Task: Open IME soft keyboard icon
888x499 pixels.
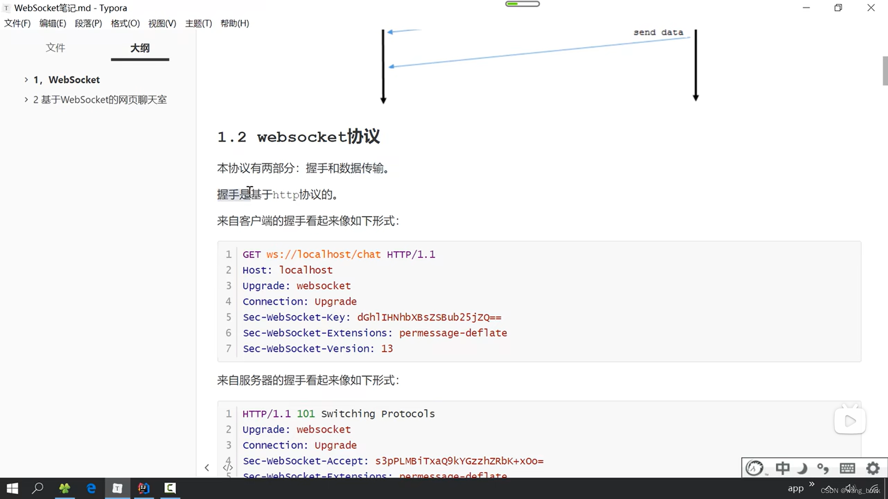Action: click(847, 468)
